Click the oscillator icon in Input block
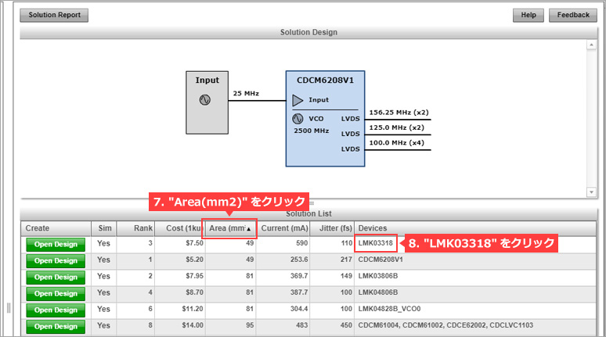 coord(205,100)
